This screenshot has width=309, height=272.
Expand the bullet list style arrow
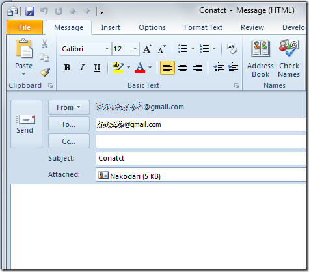(x=193, y=49)
